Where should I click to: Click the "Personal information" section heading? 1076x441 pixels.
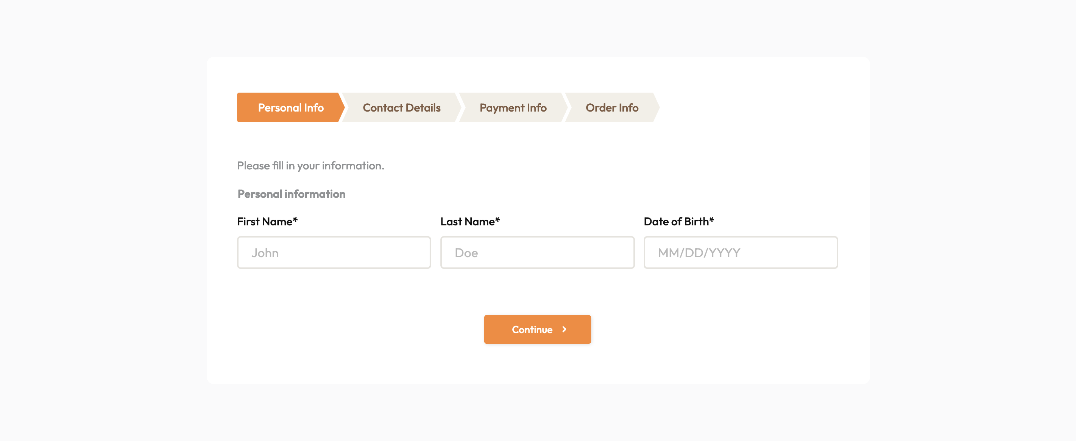(291, 194)
